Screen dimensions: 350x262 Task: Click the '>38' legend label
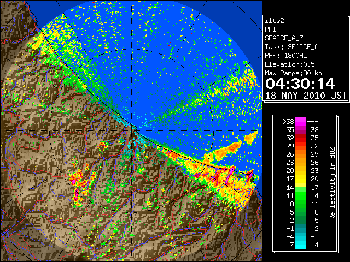coord(288,121)
